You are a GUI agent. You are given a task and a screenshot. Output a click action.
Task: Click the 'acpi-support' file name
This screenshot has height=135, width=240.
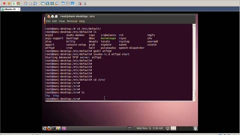pos(54,38)
